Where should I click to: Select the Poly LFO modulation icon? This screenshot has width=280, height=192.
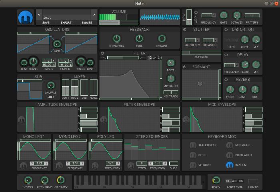(x=95, y=166)
